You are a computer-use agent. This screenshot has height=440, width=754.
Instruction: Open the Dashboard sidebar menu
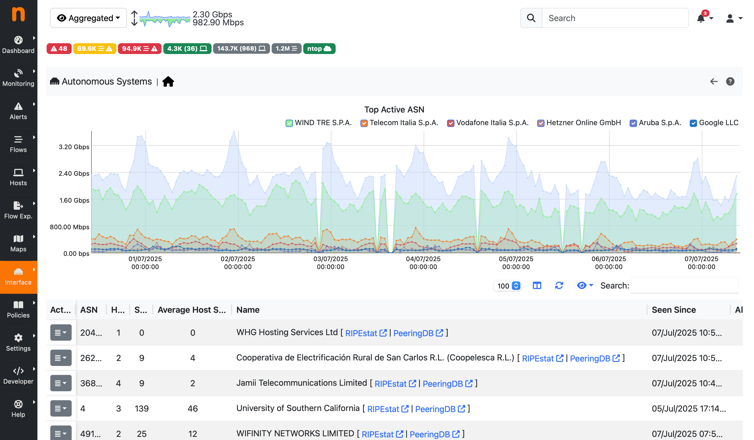coord(18,45)
